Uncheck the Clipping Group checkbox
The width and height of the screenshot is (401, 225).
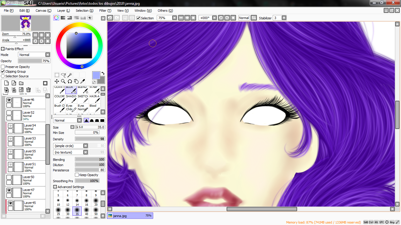click(x=3, y=71)
